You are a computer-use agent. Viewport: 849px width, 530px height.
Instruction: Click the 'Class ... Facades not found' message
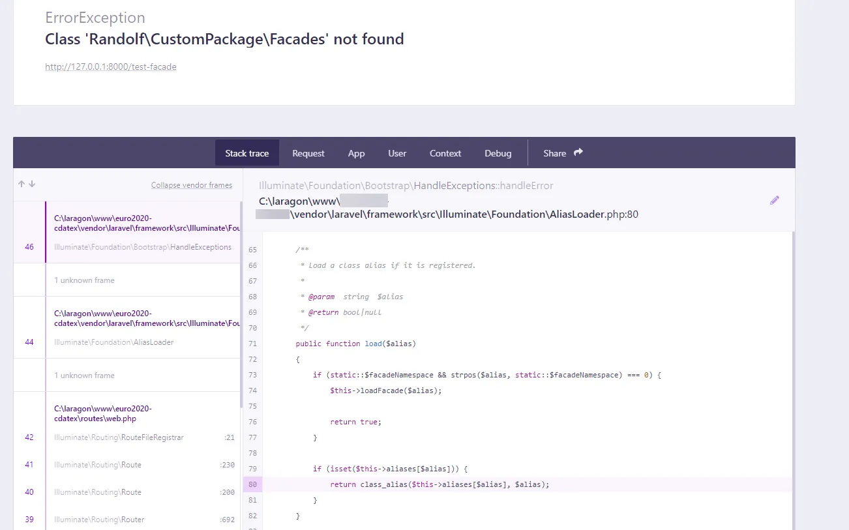224,39
